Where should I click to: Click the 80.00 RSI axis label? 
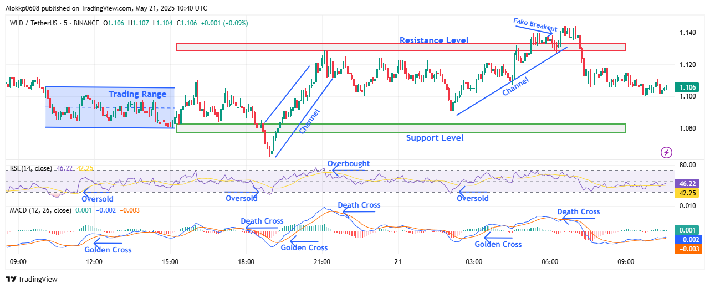pyautogui.click(x=687, y=164)
